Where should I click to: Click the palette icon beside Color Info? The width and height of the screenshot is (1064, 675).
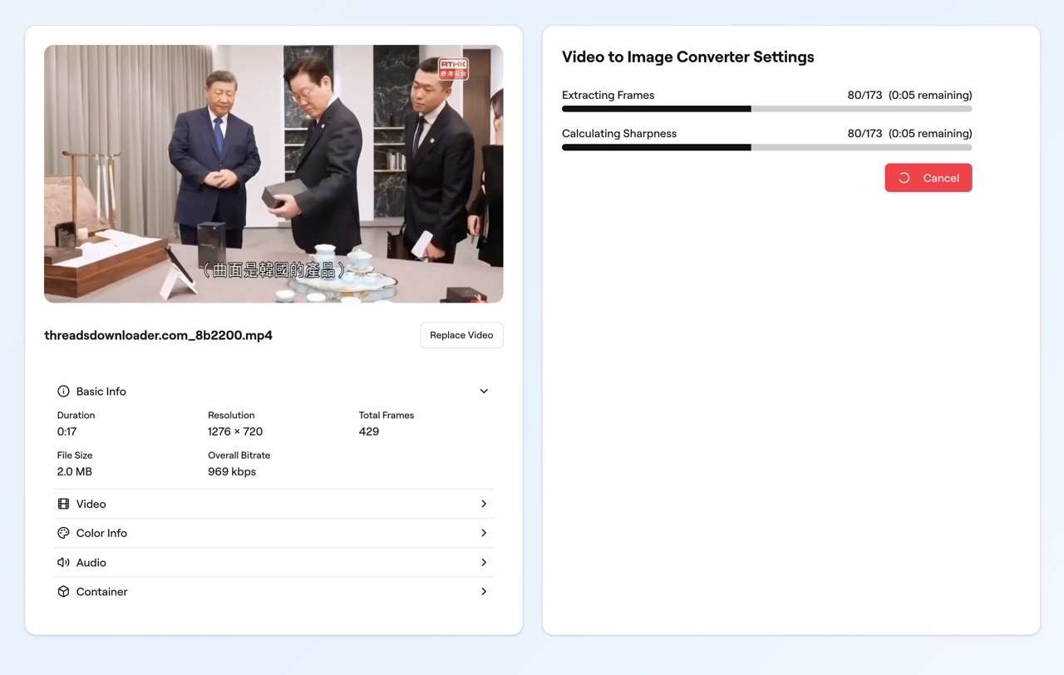click(x=63, y=533)
